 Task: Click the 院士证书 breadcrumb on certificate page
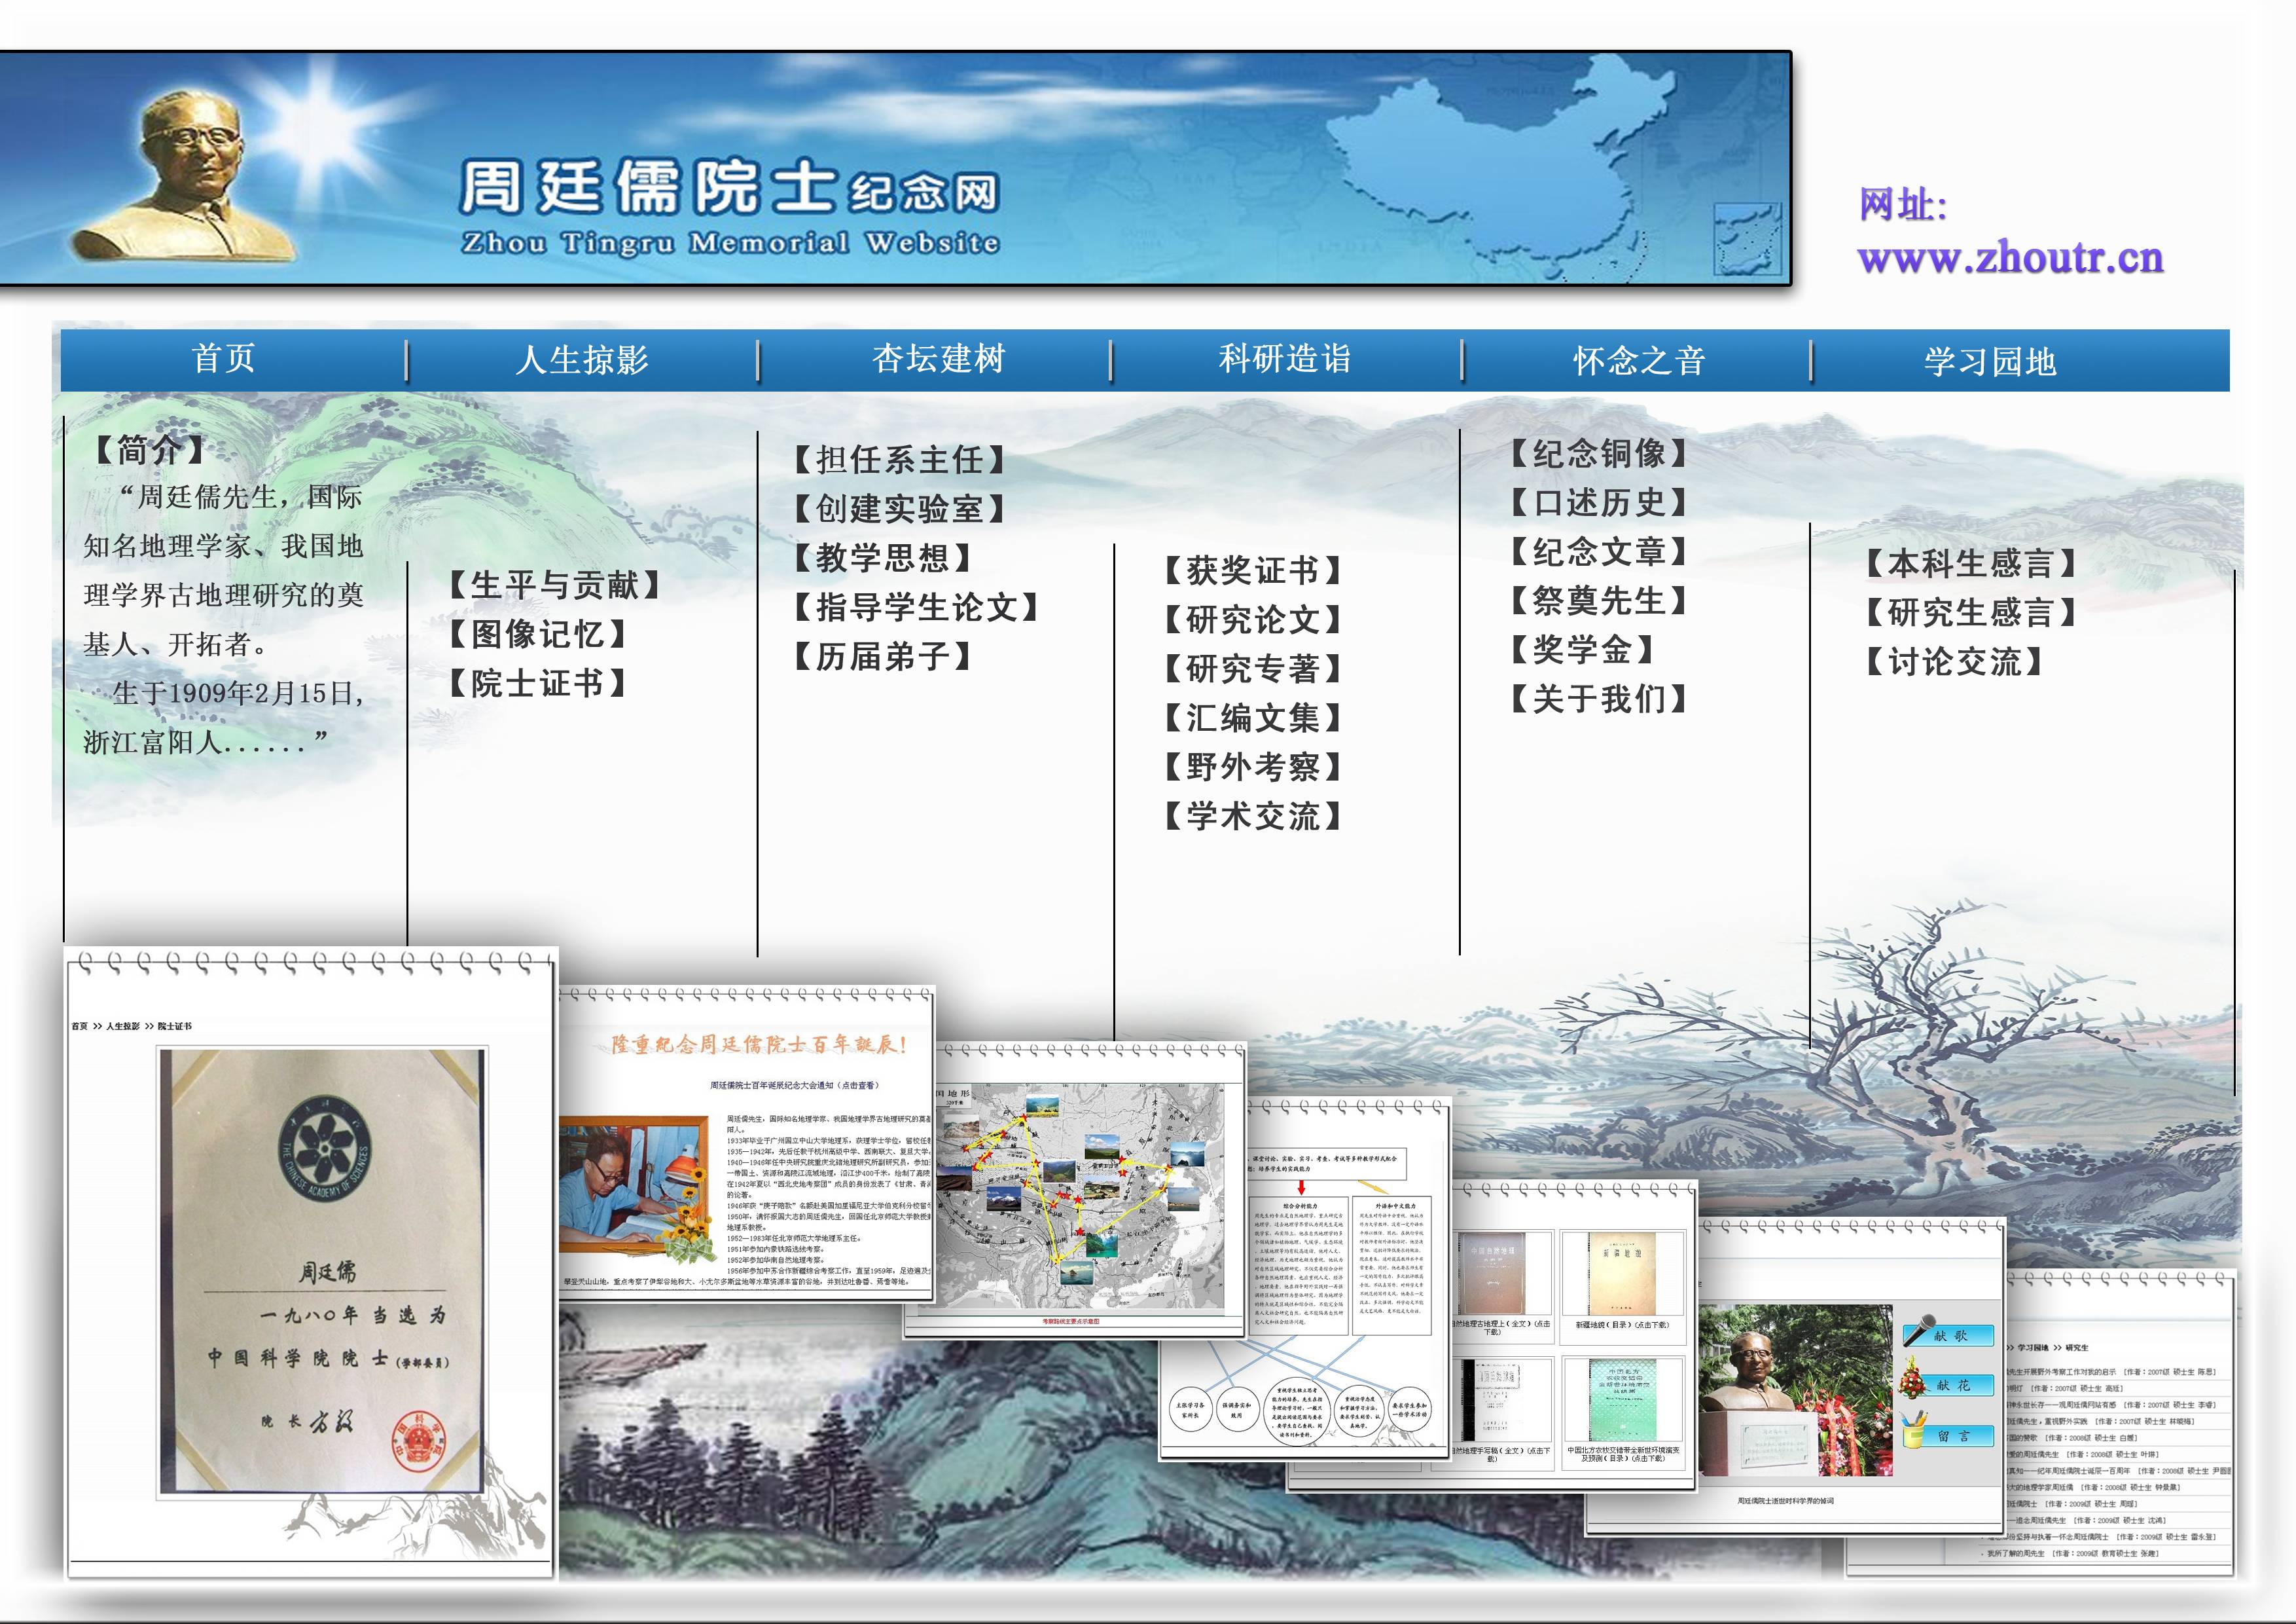(x=174, y=1025)
